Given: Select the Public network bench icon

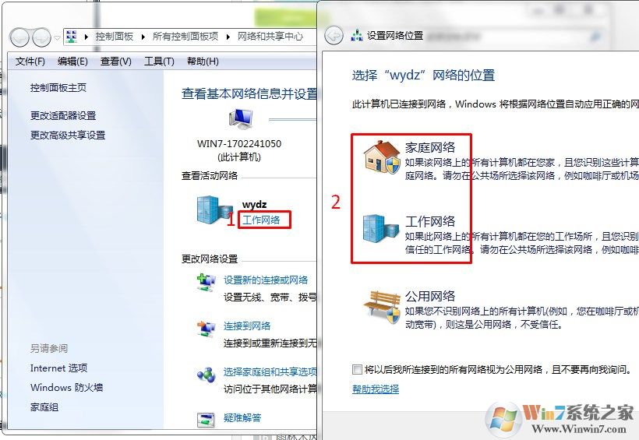Looking at the screenshot, I should (382, 307).
